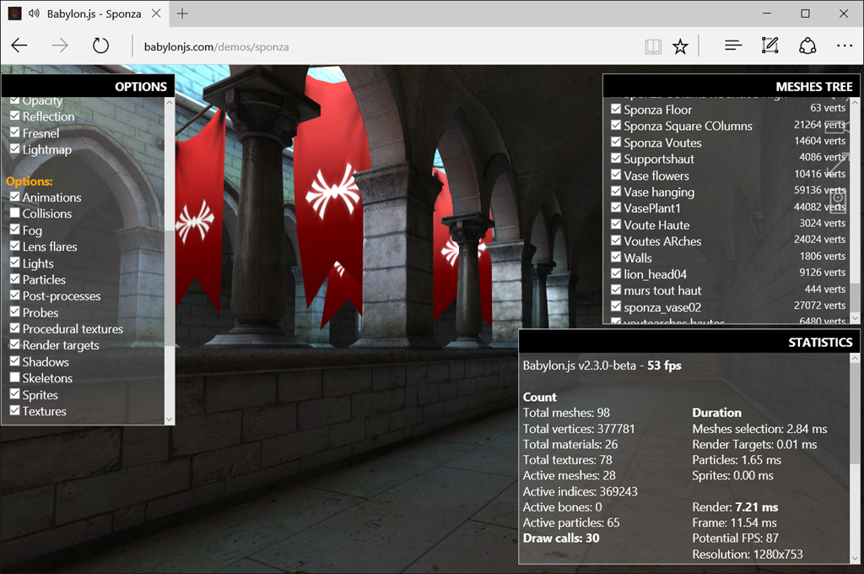Disable the Textures checkbox
The image size is (864, 574).
click(15, 411)
